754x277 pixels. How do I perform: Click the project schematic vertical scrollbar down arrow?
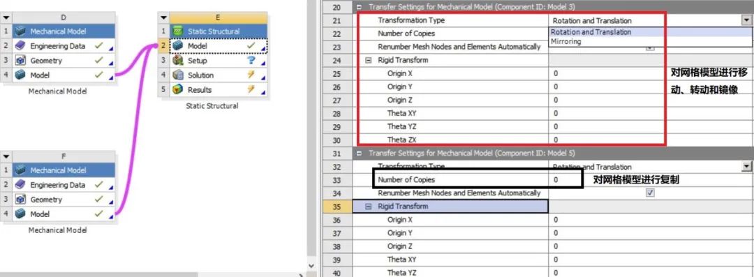[311, 266]
